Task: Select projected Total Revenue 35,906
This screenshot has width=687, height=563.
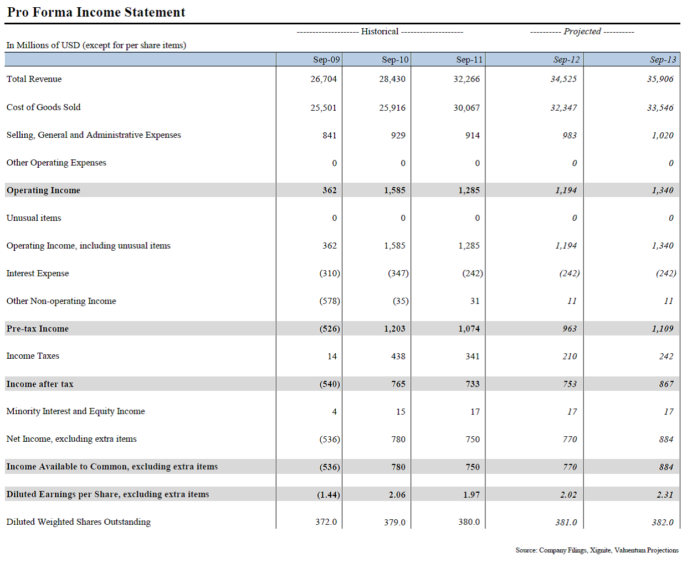Action: 660,79
